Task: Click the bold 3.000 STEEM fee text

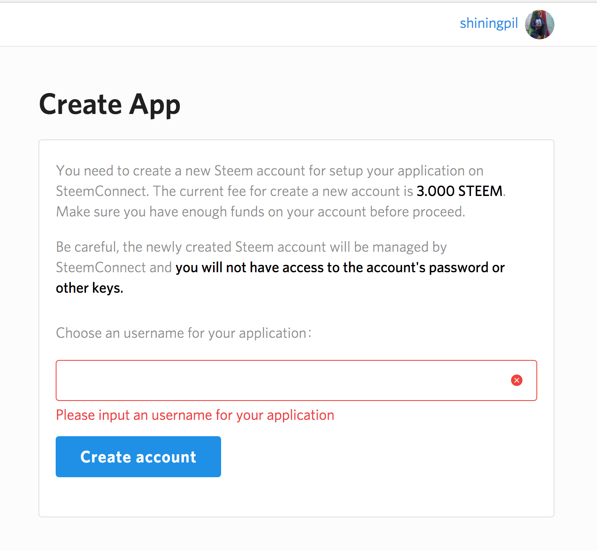Action: [x=459, y=191]
